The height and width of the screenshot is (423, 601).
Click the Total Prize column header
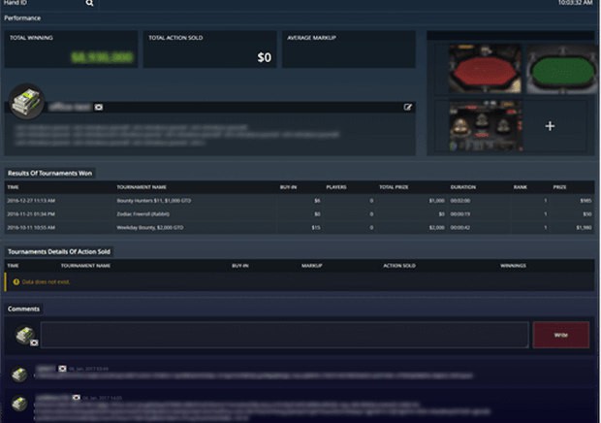click(394, 187)
